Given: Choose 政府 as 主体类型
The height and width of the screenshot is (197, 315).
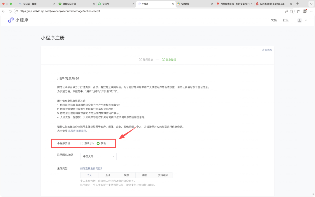Looking at the screenshot, I should [x=126, y=175].
